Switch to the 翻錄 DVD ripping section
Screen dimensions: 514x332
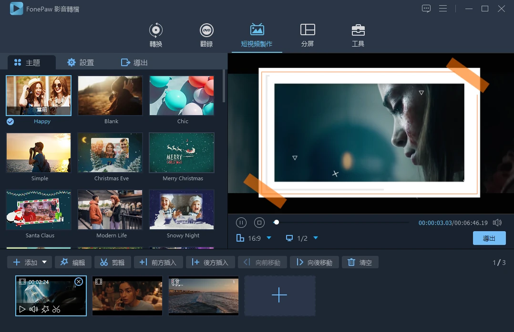point(206,35)
